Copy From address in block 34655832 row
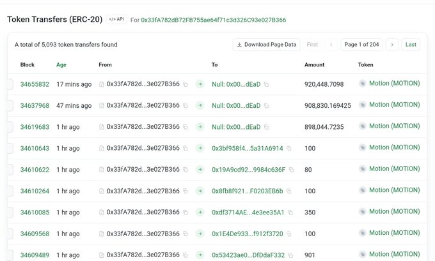Image resolution: width=435 pixels, height=261 pixels. 186,84
